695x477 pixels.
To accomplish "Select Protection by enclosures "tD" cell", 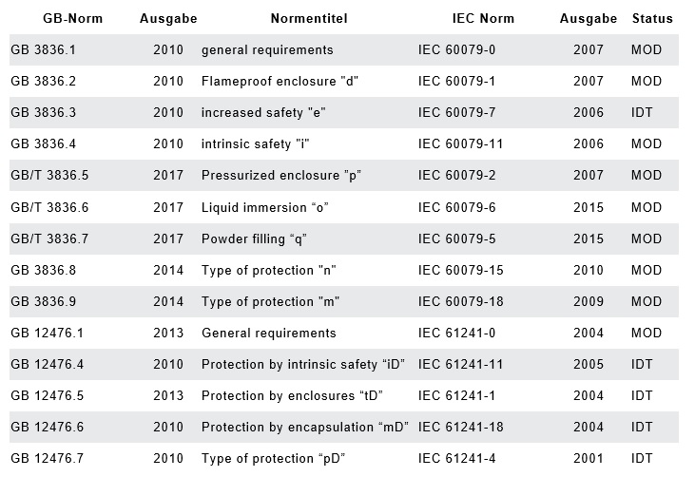I will click(298, 395).
